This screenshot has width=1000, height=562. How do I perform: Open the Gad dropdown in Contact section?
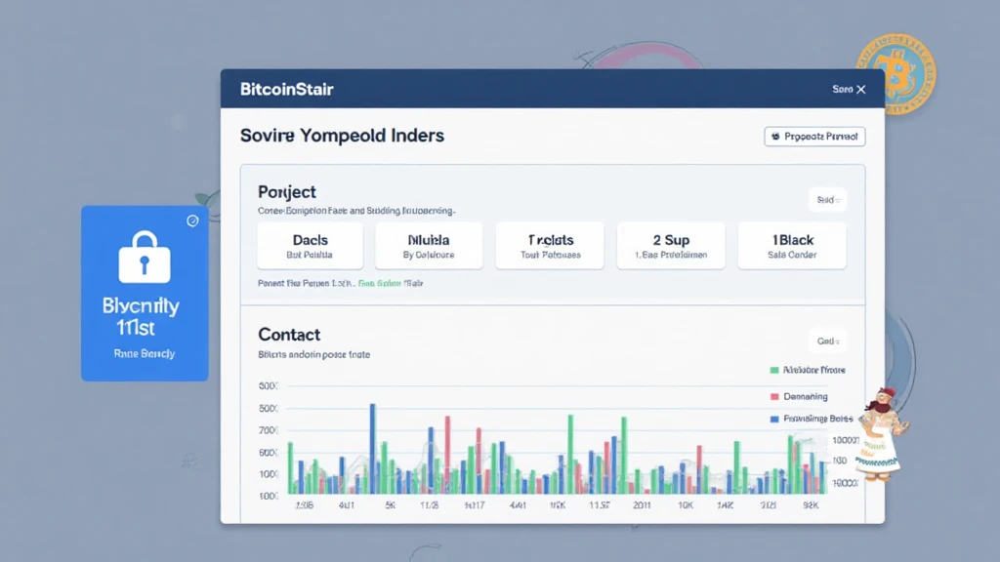[x=828, y=341]
